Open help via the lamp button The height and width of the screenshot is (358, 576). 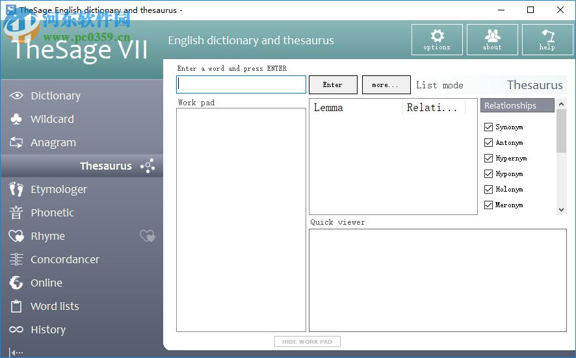point(547,40)
